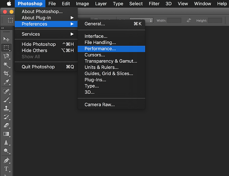This screenshot has width=229, height=176.
Task: Open the Select menu
Action: coord(136,3)
